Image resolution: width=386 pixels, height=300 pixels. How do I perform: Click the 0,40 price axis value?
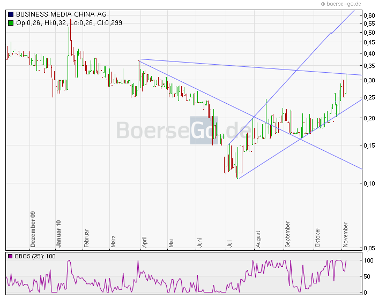tap(369, 53)
